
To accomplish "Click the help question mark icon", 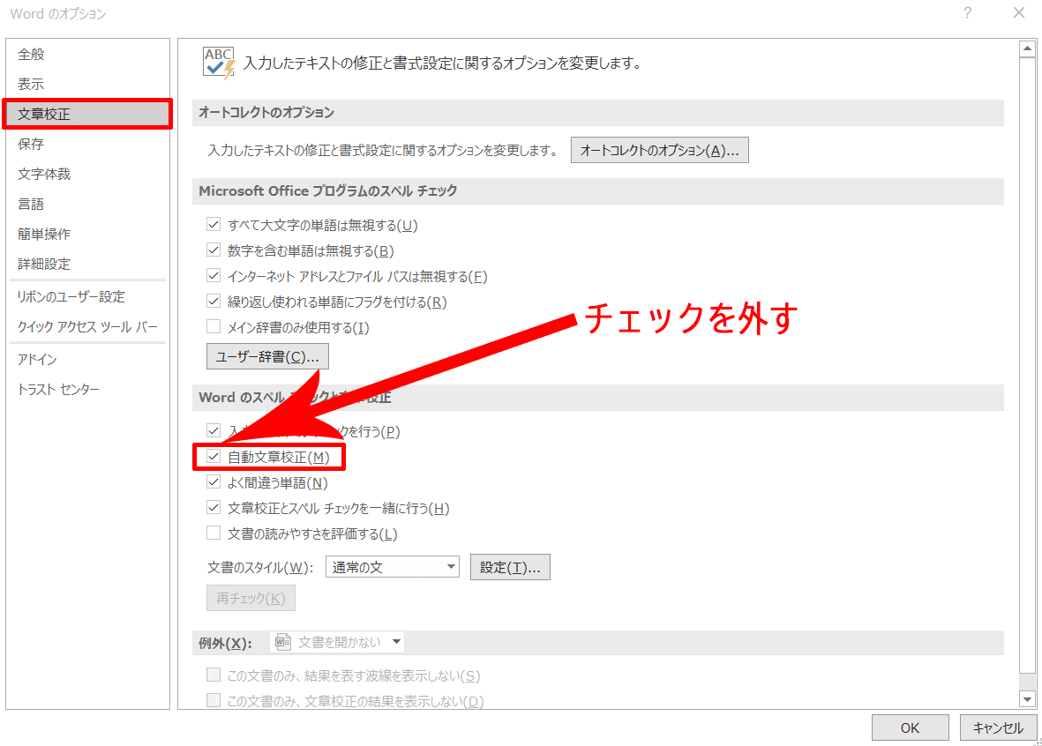I will 968,13.
